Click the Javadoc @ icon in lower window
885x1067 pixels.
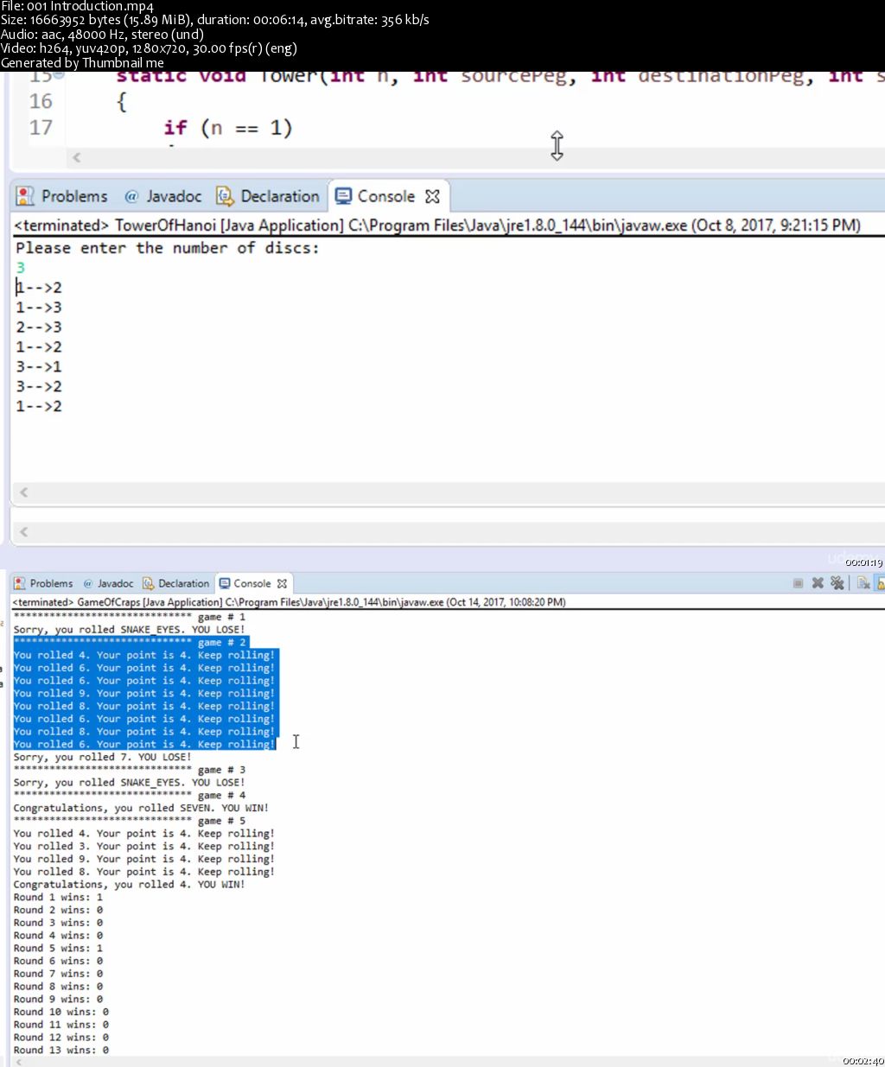(87, 583)
